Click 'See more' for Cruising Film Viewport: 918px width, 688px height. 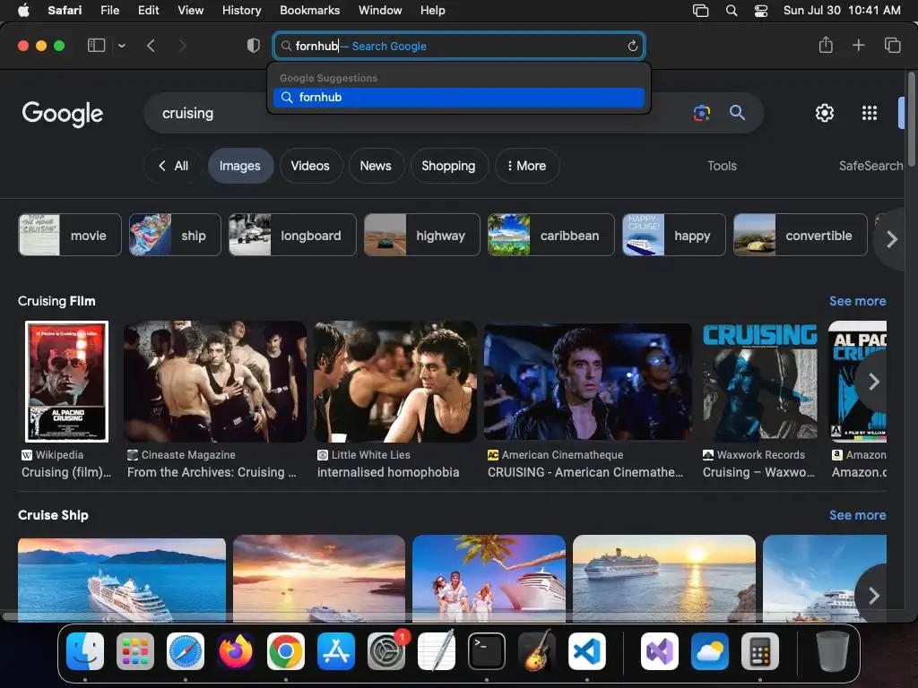(x=857, y=301)
